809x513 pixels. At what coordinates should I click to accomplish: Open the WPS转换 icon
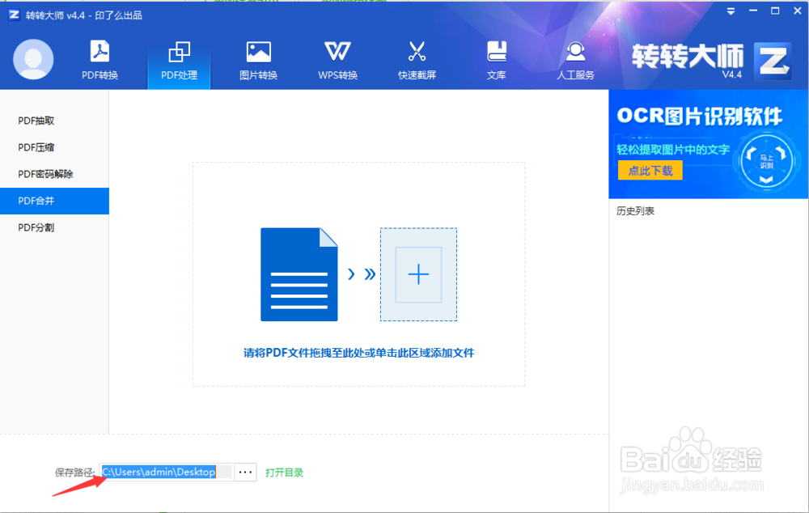337,61
